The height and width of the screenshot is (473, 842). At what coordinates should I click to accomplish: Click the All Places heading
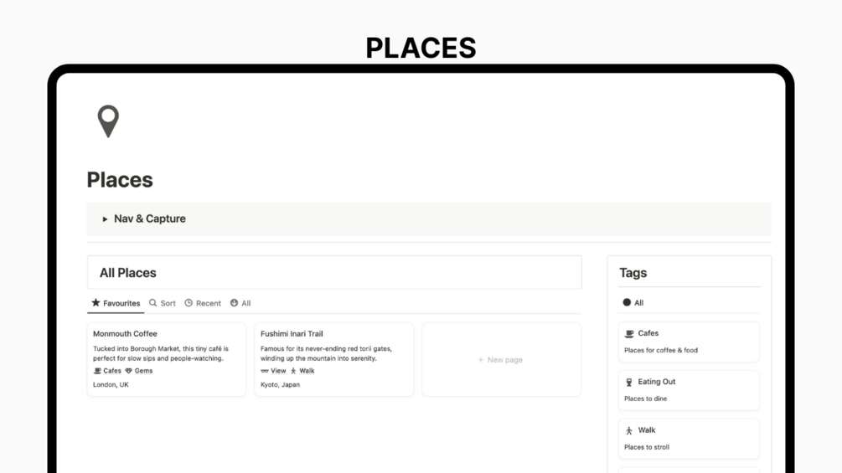click(128, 273)
